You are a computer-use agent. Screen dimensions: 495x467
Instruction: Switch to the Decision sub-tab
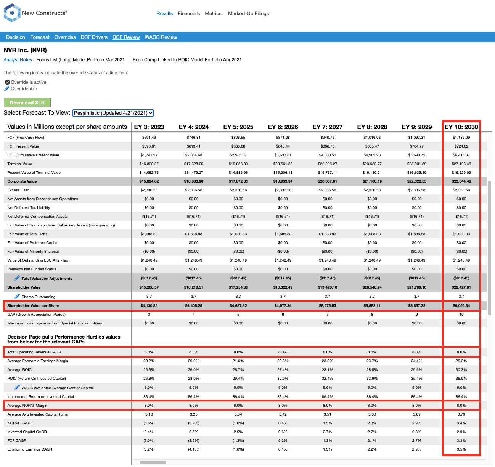[x=16, y=37]
